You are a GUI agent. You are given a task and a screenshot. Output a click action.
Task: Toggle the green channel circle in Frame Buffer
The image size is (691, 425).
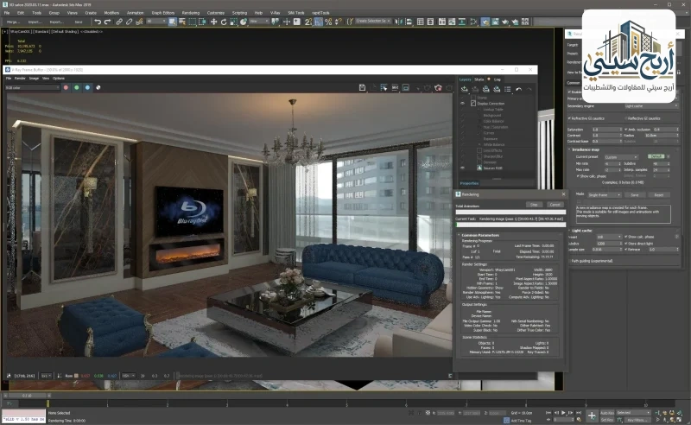(x=77, y=88)
